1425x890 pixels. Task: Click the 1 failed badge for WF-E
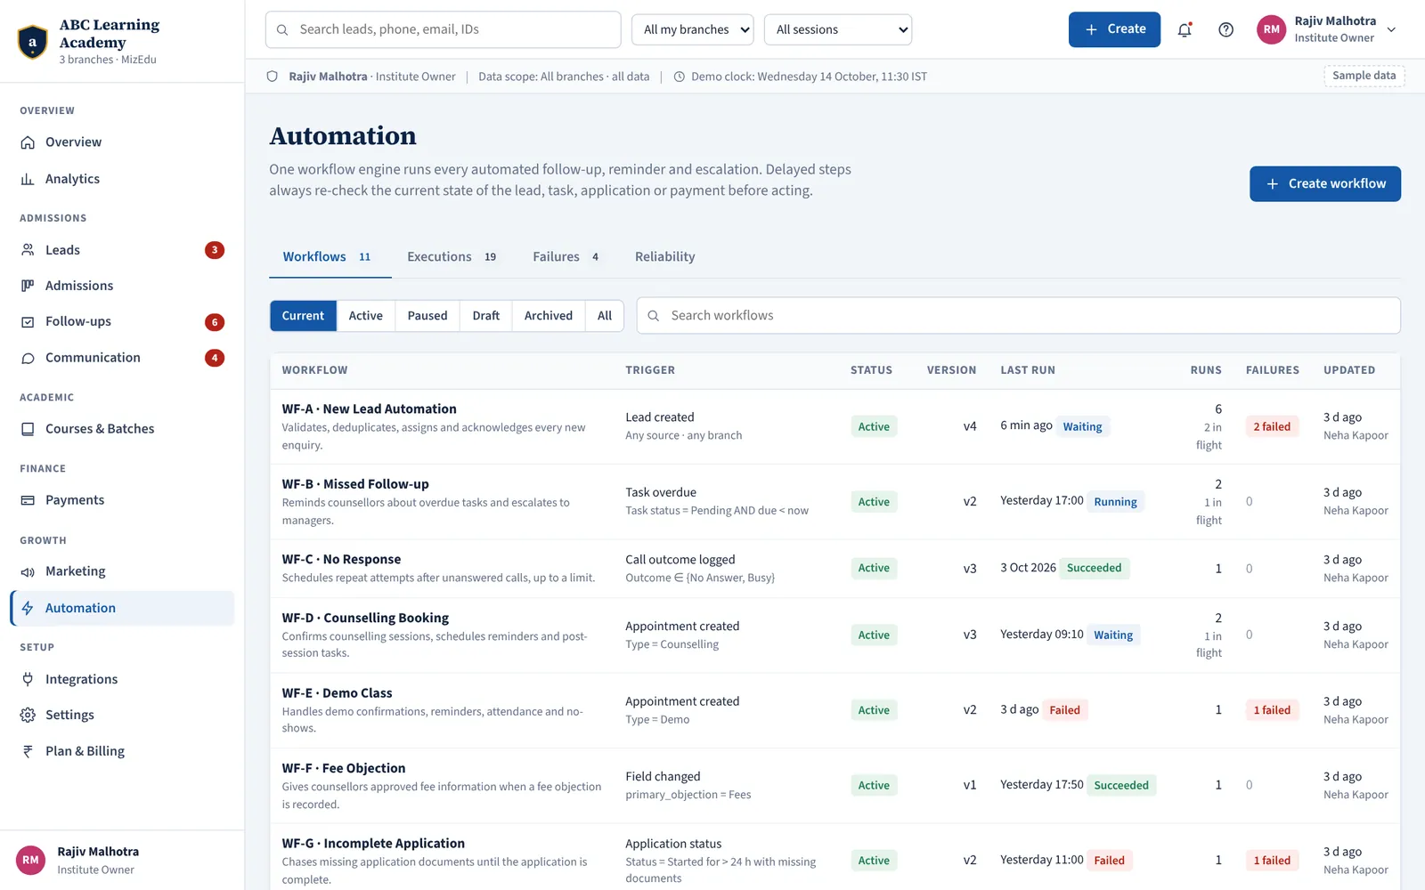(1272, 710)
